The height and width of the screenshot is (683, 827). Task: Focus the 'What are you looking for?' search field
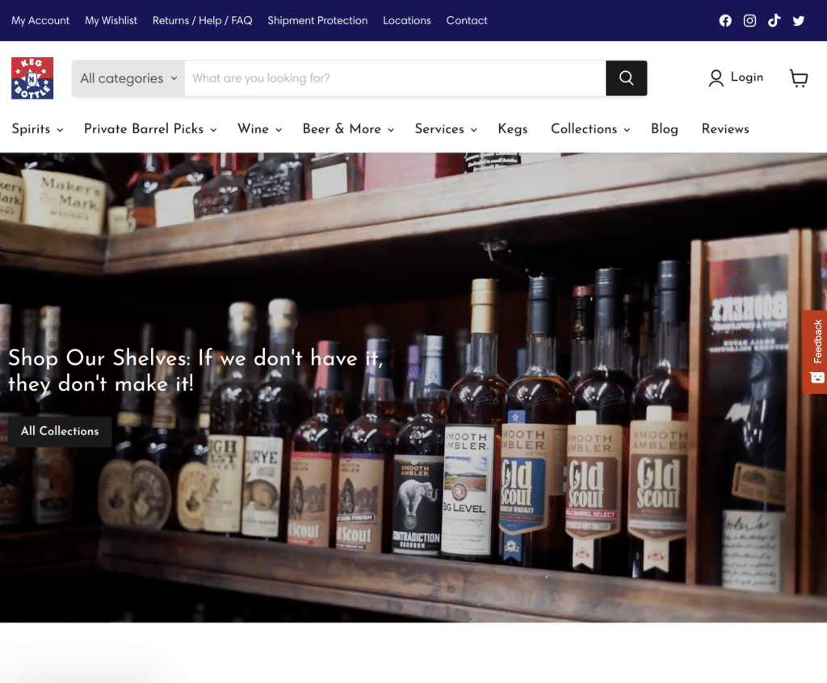point(395,78)
